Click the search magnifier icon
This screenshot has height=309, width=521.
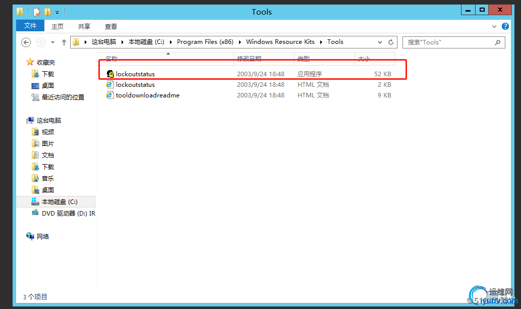pyautogui.click(x=497, y=42)
